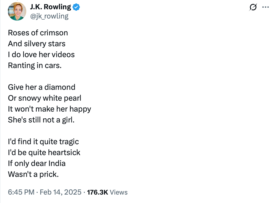Click the line 'Give her a diamond'
Screen dimensions: 277x203
(x=42, y=87)
